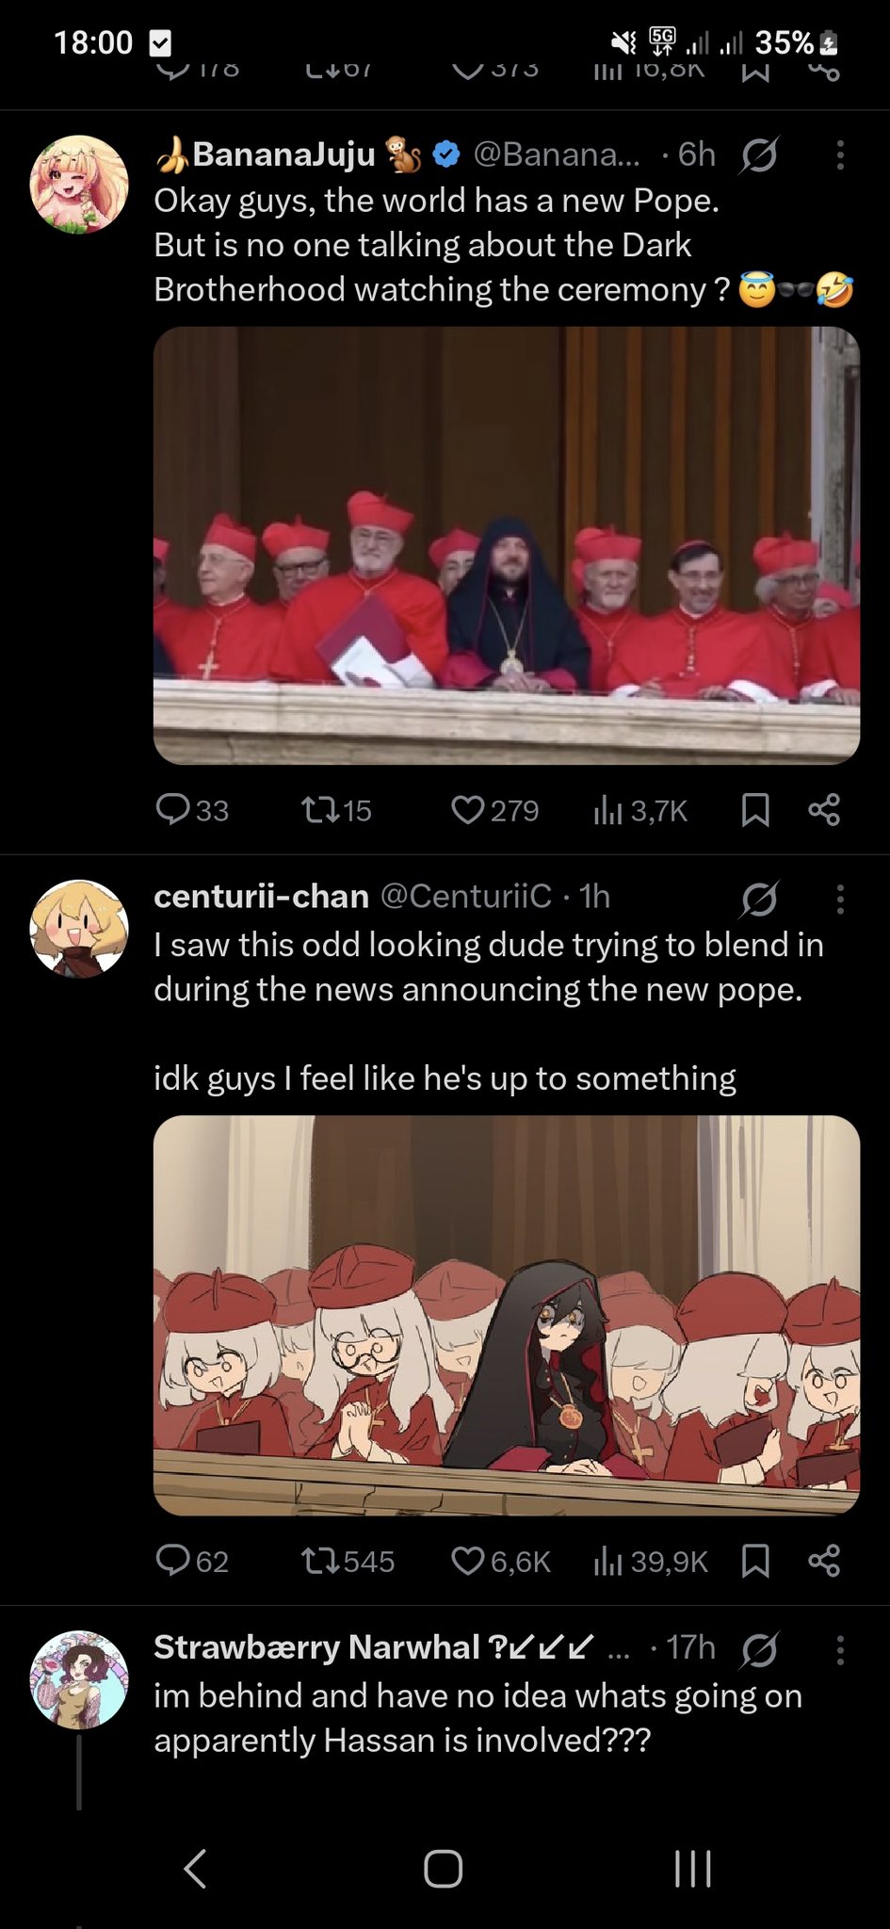Screen dimensions: 890x1929
Task: Tap the Grok icon on BananaJuju's tweet
Action: [x=758, y=155]
